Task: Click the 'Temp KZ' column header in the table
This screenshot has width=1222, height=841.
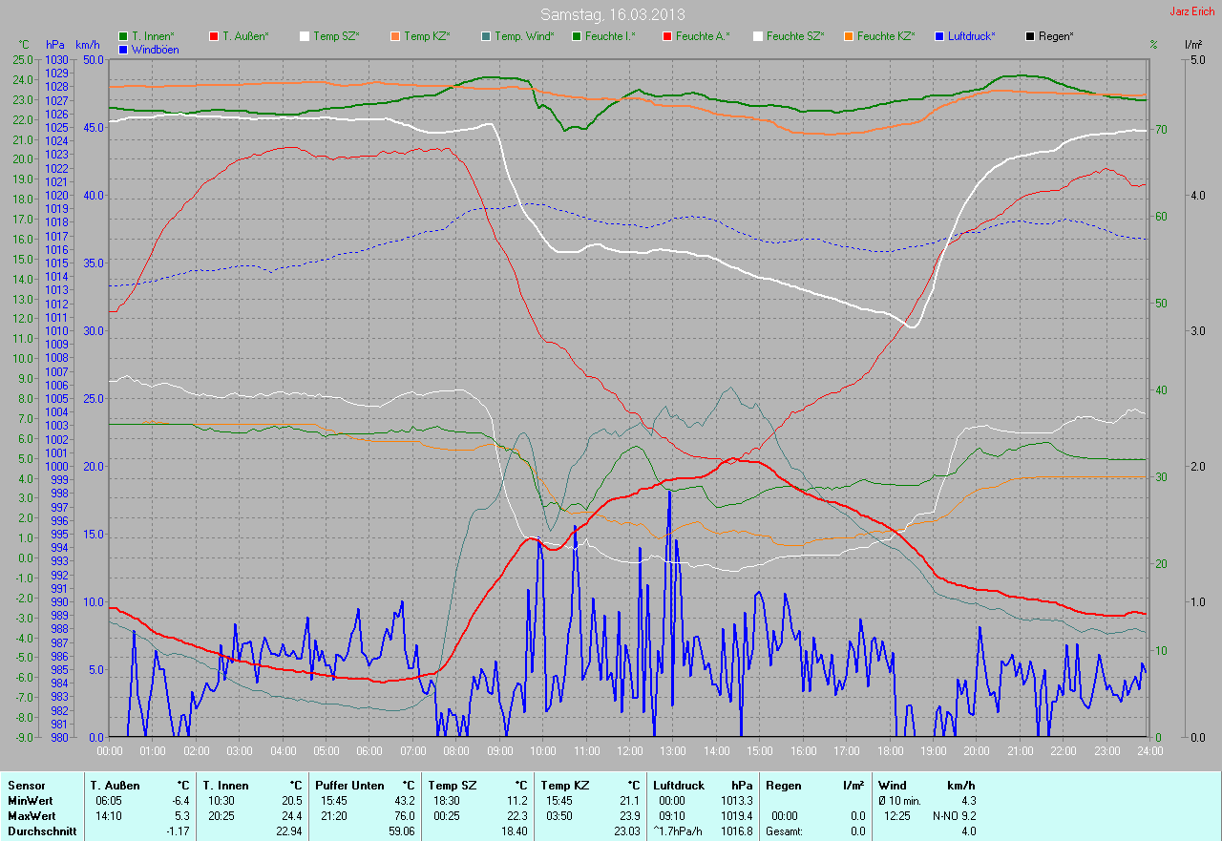Action: (564, 786)
